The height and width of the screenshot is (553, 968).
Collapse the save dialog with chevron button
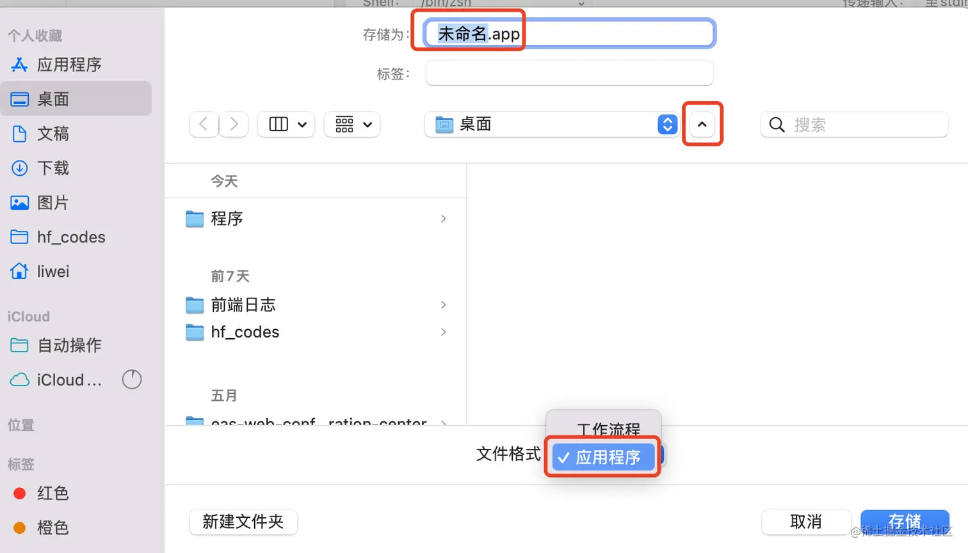(702, 124)
